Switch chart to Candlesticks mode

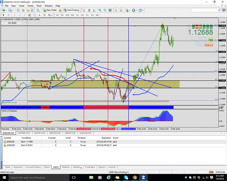(x=89, y=10)
